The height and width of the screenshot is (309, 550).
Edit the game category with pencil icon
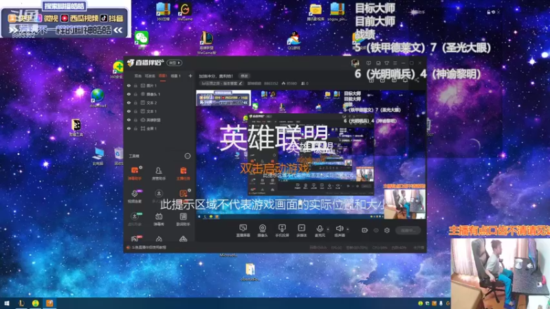pos(241,83)
